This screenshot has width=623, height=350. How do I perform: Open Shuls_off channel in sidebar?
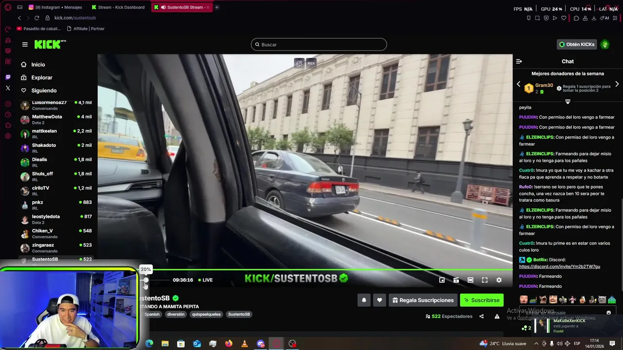pyautogui.click(x=56, y=176)
